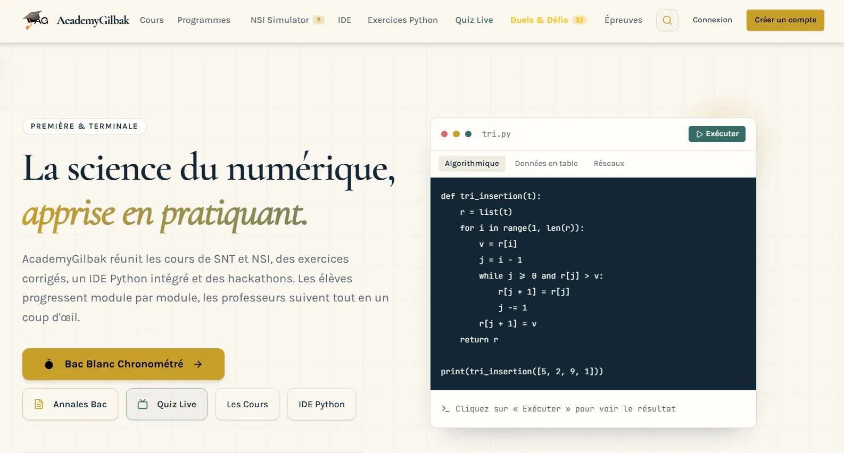This screenshot has width=844, height=453.
Task: Switch to the Réseaux tab
Action: coord(609,163)
